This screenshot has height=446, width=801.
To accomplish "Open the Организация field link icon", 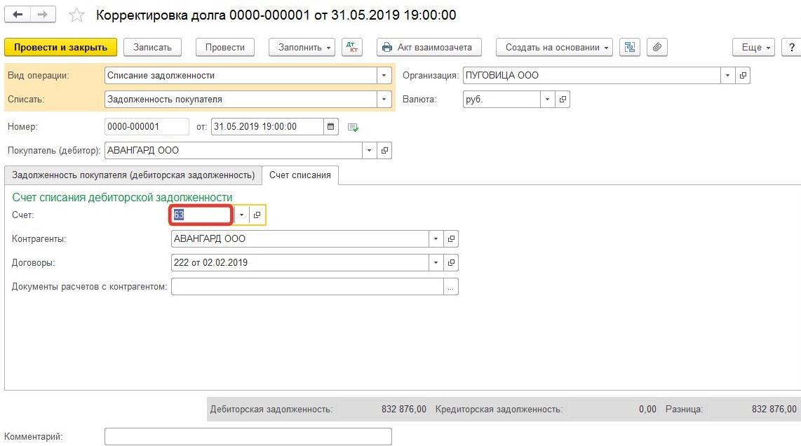I will (x=743, y=76).
